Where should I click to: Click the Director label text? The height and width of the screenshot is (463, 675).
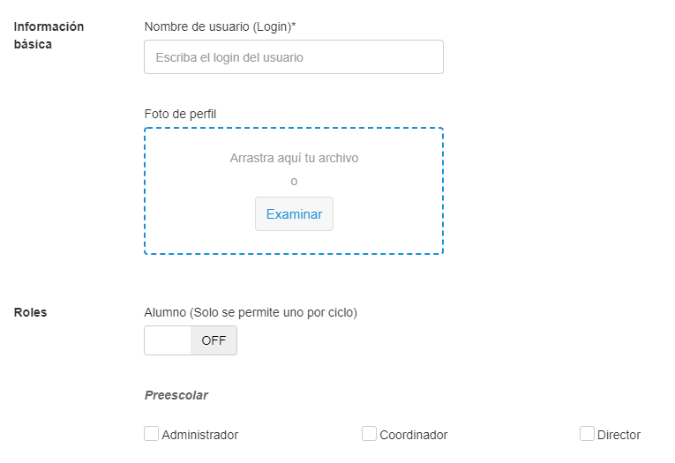(619, 435)
